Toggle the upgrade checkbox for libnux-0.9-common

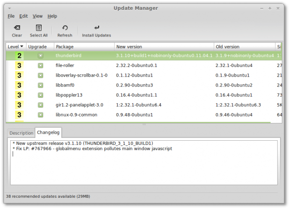point(41,115)
